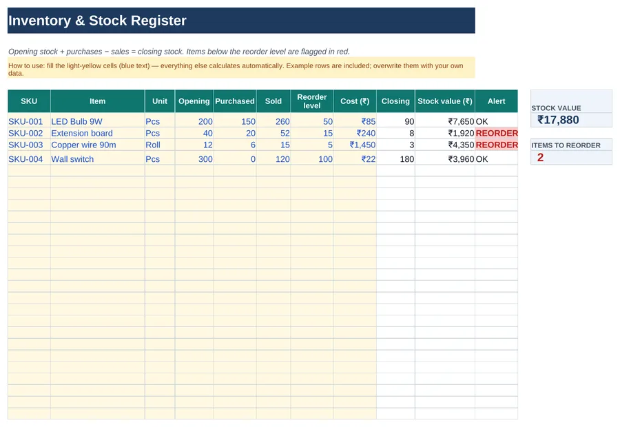Click LED Bulb purchased value 150
The image size is (620, 427).
point(235,121)
